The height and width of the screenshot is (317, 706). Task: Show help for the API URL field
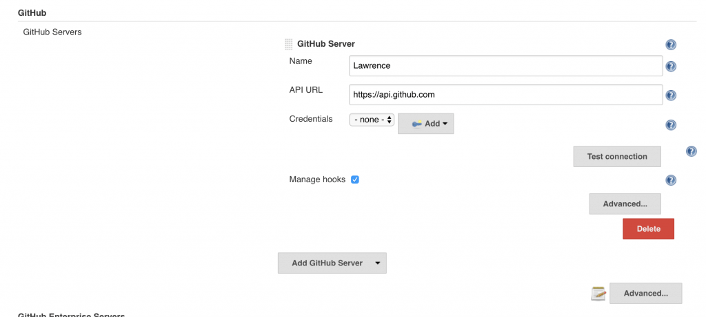pyautogui.click(x=670, y=96)
